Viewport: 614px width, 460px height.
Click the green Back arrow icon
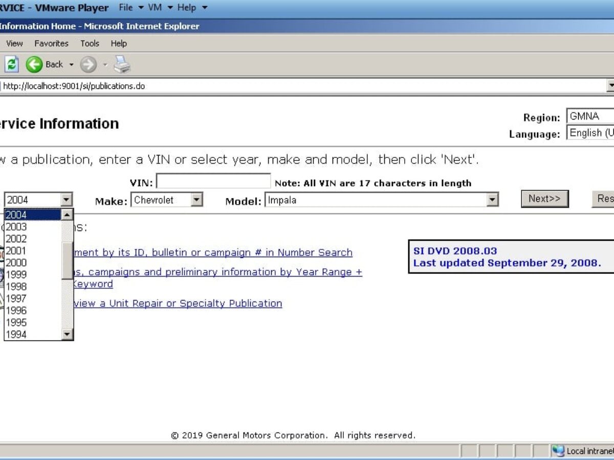pyautogui.click(x=34, y=64)
